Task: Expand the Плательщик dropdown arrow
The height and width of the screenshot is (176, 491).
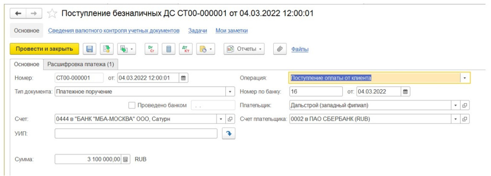Action: pyautogui.click(x=456, y=105)
